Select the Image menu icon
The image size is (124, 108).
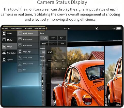pyautogui.click(x=4, y=46)
